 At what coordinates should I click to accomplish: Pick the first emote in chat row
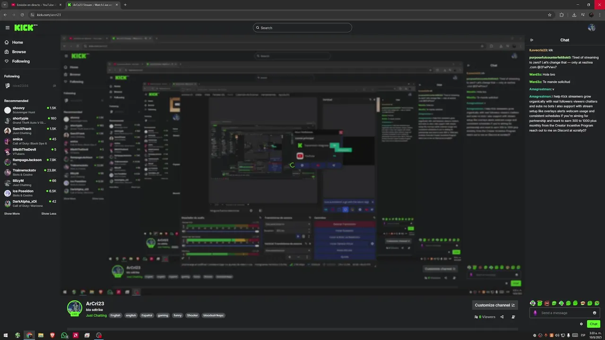(x=533, y=303)
